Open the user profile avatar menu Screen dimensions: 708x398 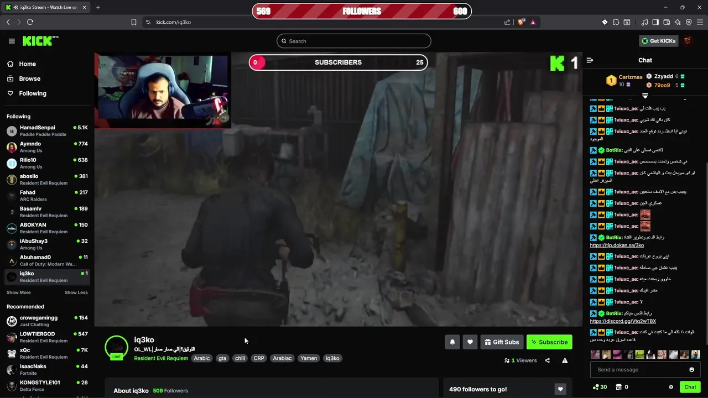pyautogui.click(x=688, y=41)
